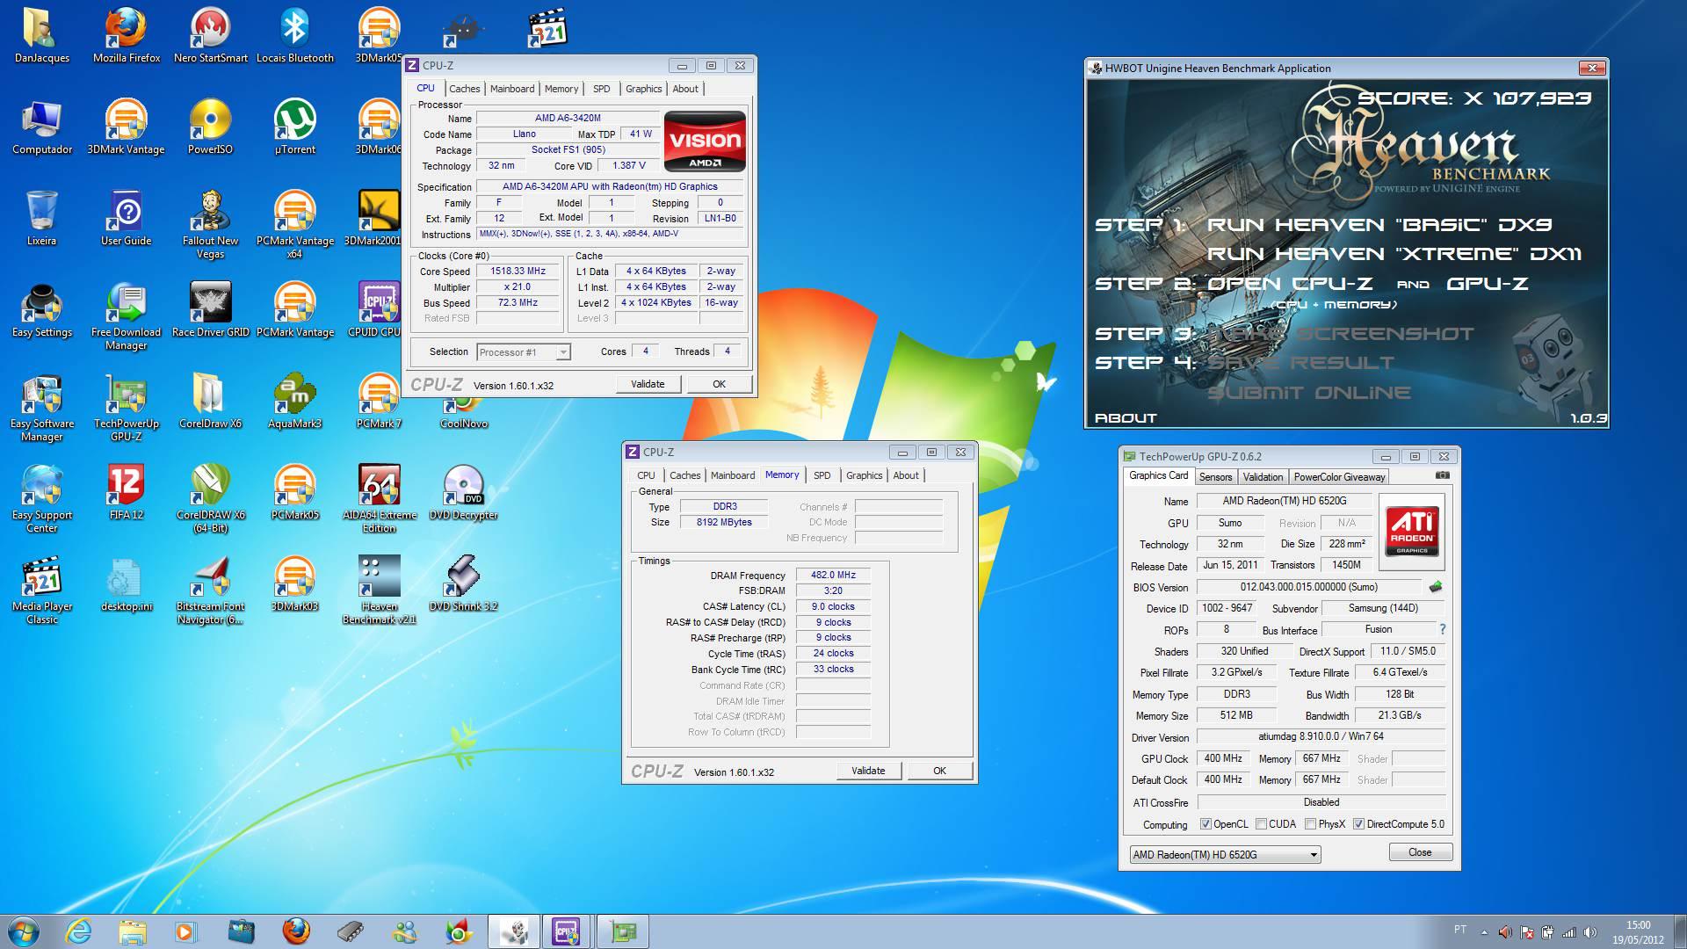Click the GPU Name field in GPU-Z
The width and height of the screenshot is (1687, 949).
(x=1284, y=501)
